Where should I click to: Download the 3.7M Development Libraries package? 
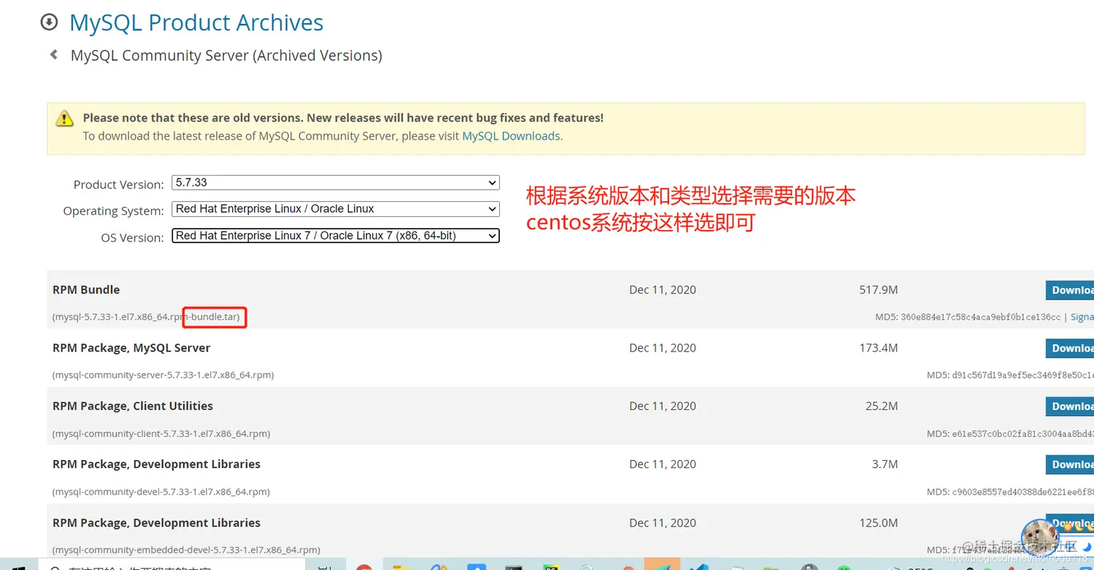(x=1069, y=464)
